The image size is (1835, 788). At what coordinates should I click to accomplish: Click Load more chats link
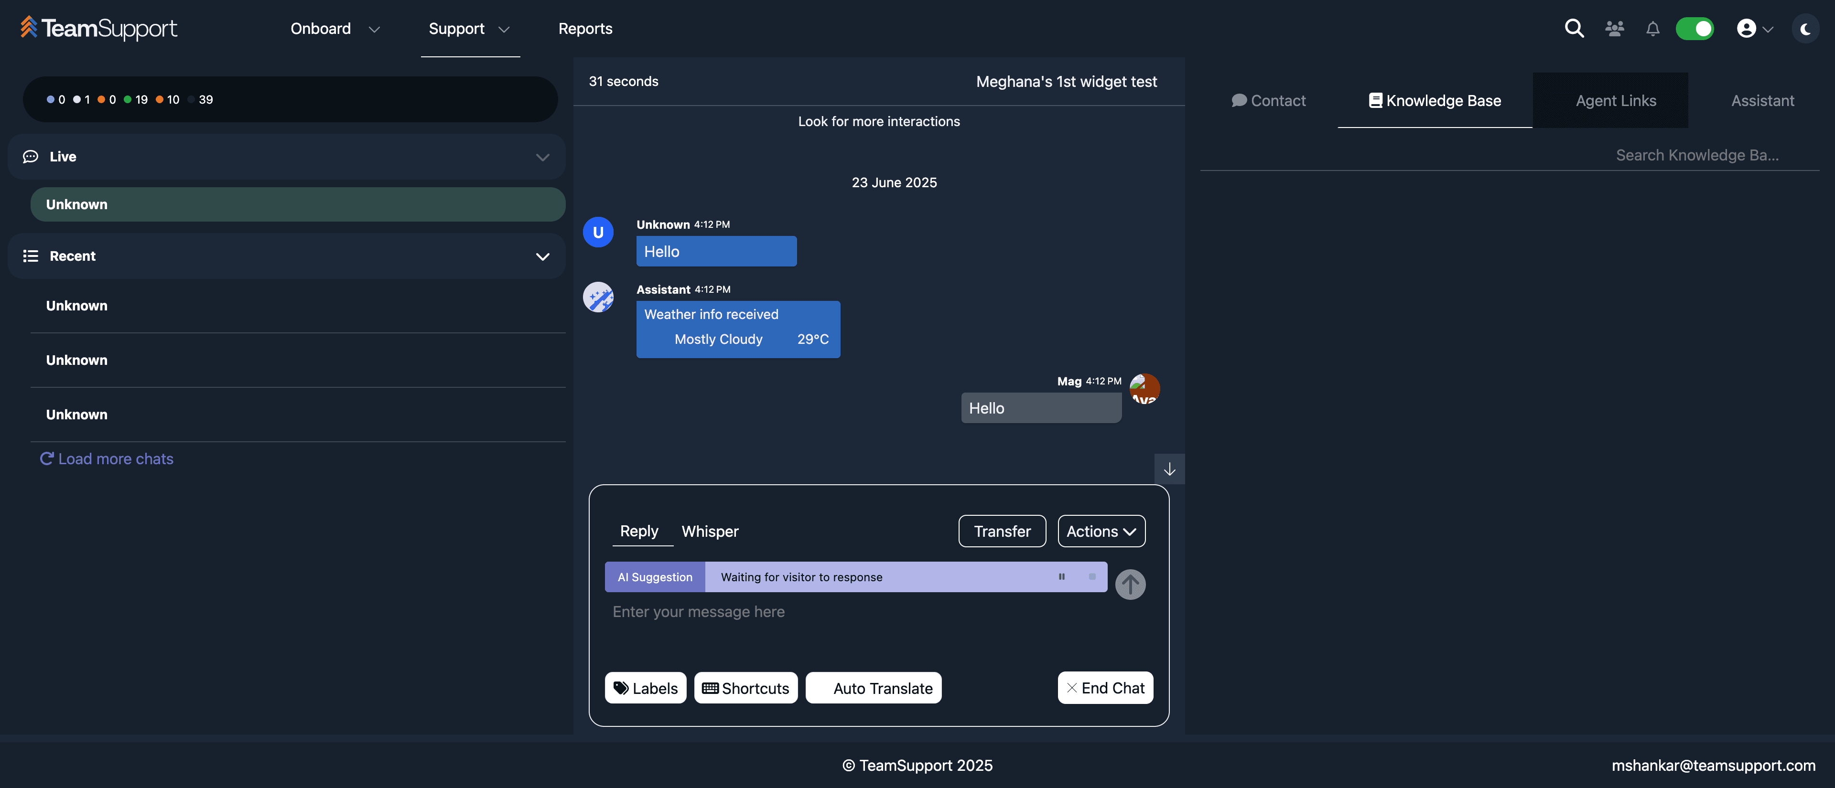(x=107, y=459)
